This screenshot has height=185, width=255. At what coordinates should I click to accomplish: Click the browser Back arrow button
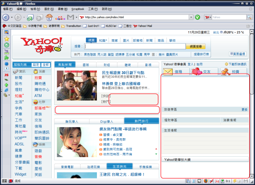pyautogui.click(x=5, y=17)
